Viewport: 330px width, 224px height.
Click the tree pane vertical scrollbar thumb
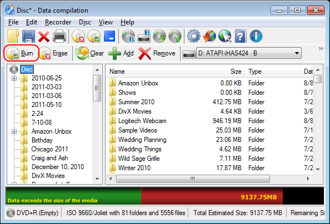[97, 88]
